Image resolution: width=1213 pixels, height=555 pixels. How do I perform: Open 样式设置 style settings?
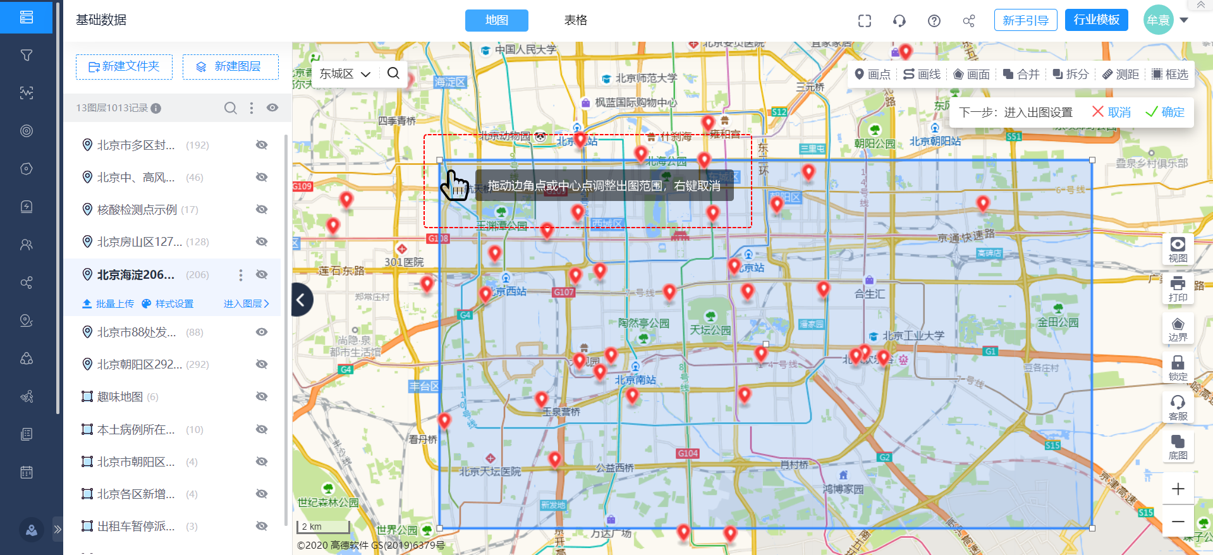click(x=168, y=304)
